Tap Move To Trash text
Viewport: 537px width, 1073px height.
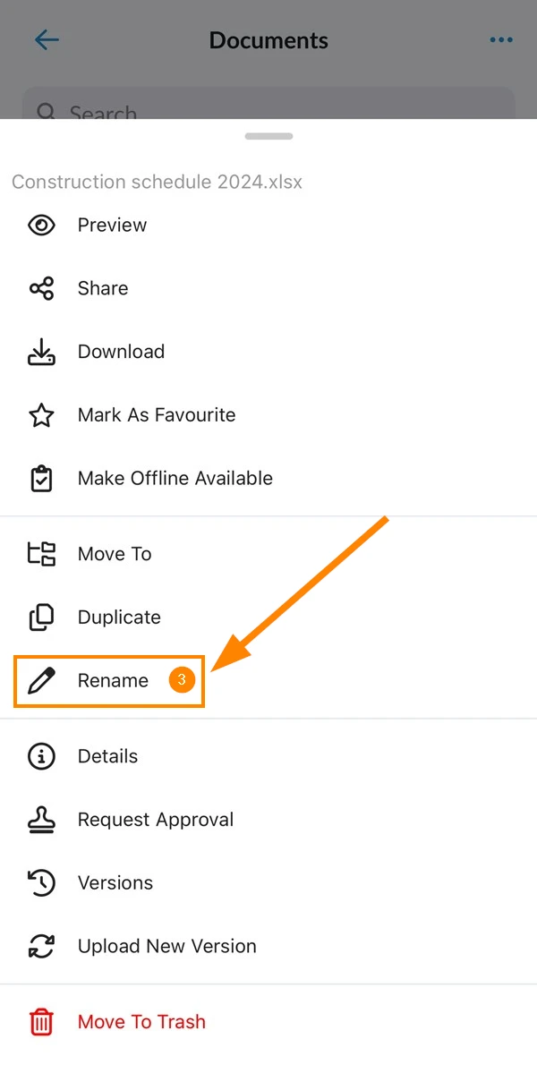(x=141, y=1022)
